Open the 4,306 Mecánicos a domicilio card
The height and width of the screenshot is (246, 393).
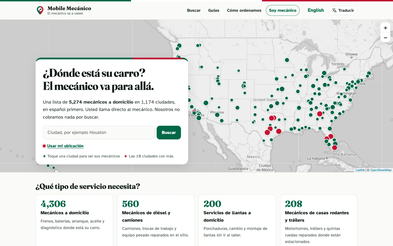click(74, 220)
